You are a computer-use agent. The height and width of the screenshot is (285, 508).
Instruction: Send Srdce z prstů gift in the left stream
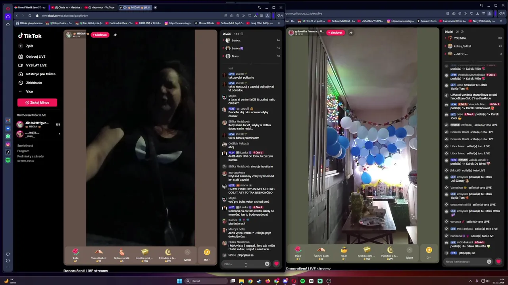click(x=121, y=255)
